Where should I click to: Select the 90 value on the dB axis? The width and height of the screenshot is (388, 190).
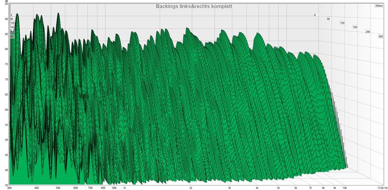coord(7,19)
